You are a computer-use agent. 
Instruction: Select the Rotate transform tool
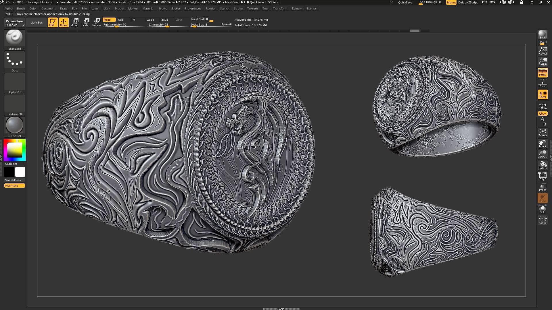click(x=97, y=22)
